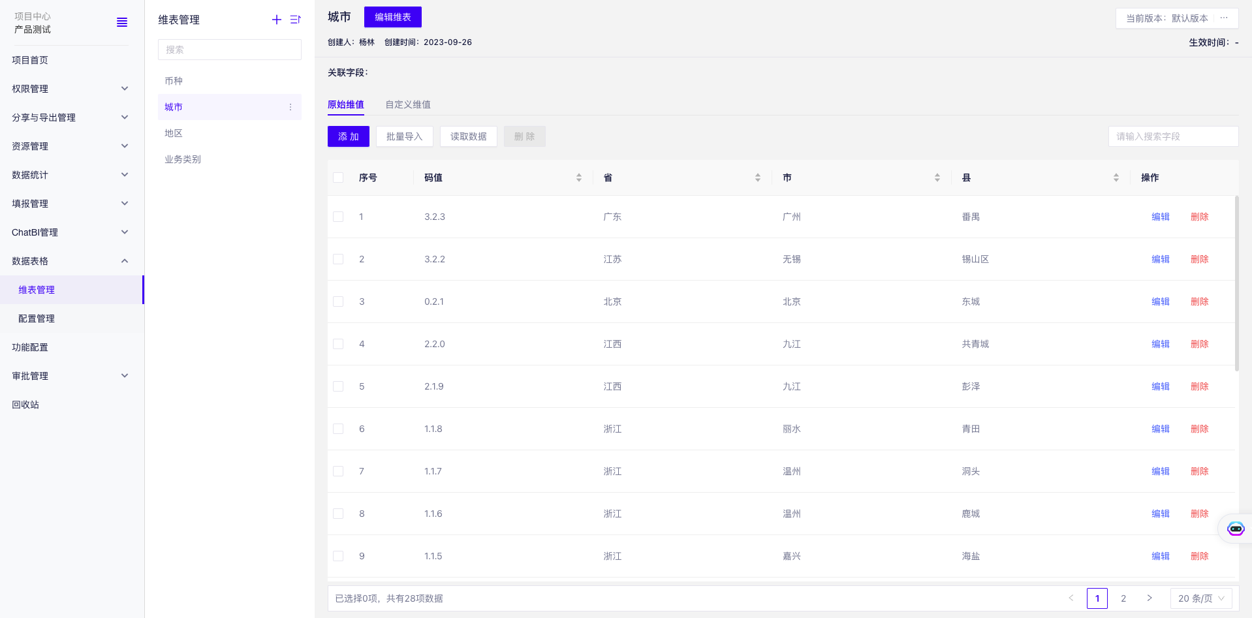Select the checkbox for row 4

pyautogui.click(x=338, y=344)
